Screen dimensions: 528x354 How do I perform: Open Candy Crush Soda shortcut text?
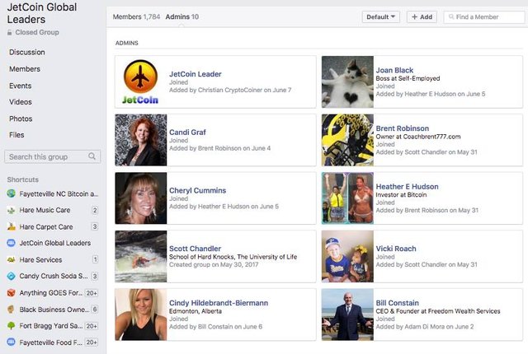pos(54,276)
